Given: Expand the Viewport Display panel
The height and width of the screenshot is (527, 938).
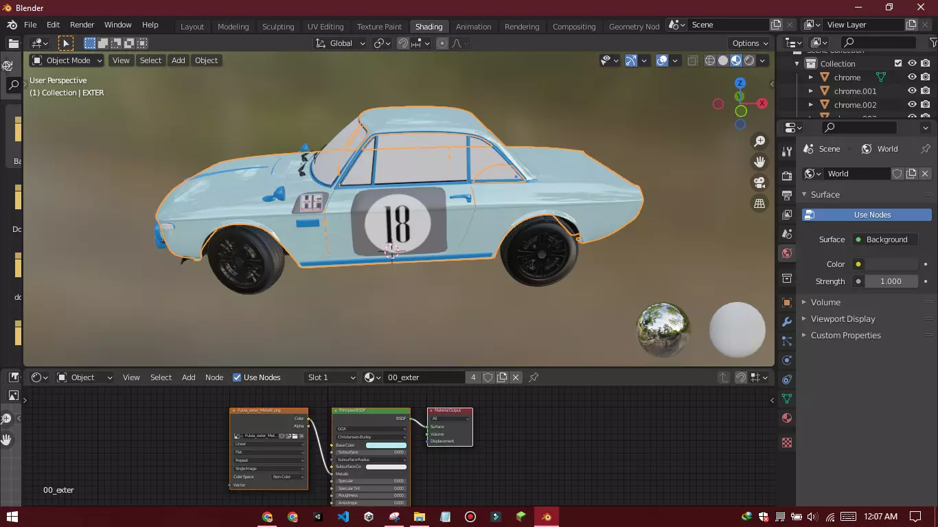Looking at the screenshot, I should pyautogui.click(x=843, y=318).
